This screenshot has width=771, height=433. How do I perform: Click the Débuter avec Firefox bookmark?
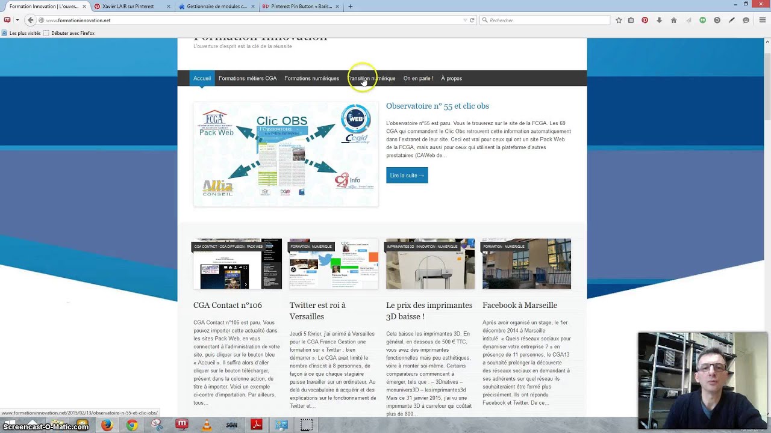tap(69, 33)
